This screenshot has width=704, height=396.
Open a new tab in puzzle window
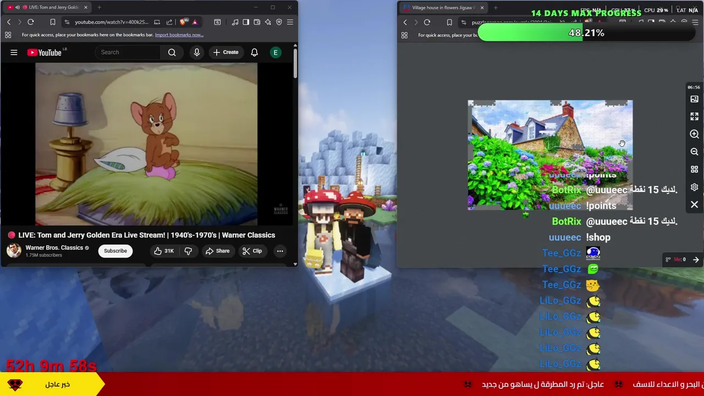click(x=496, y=8)
